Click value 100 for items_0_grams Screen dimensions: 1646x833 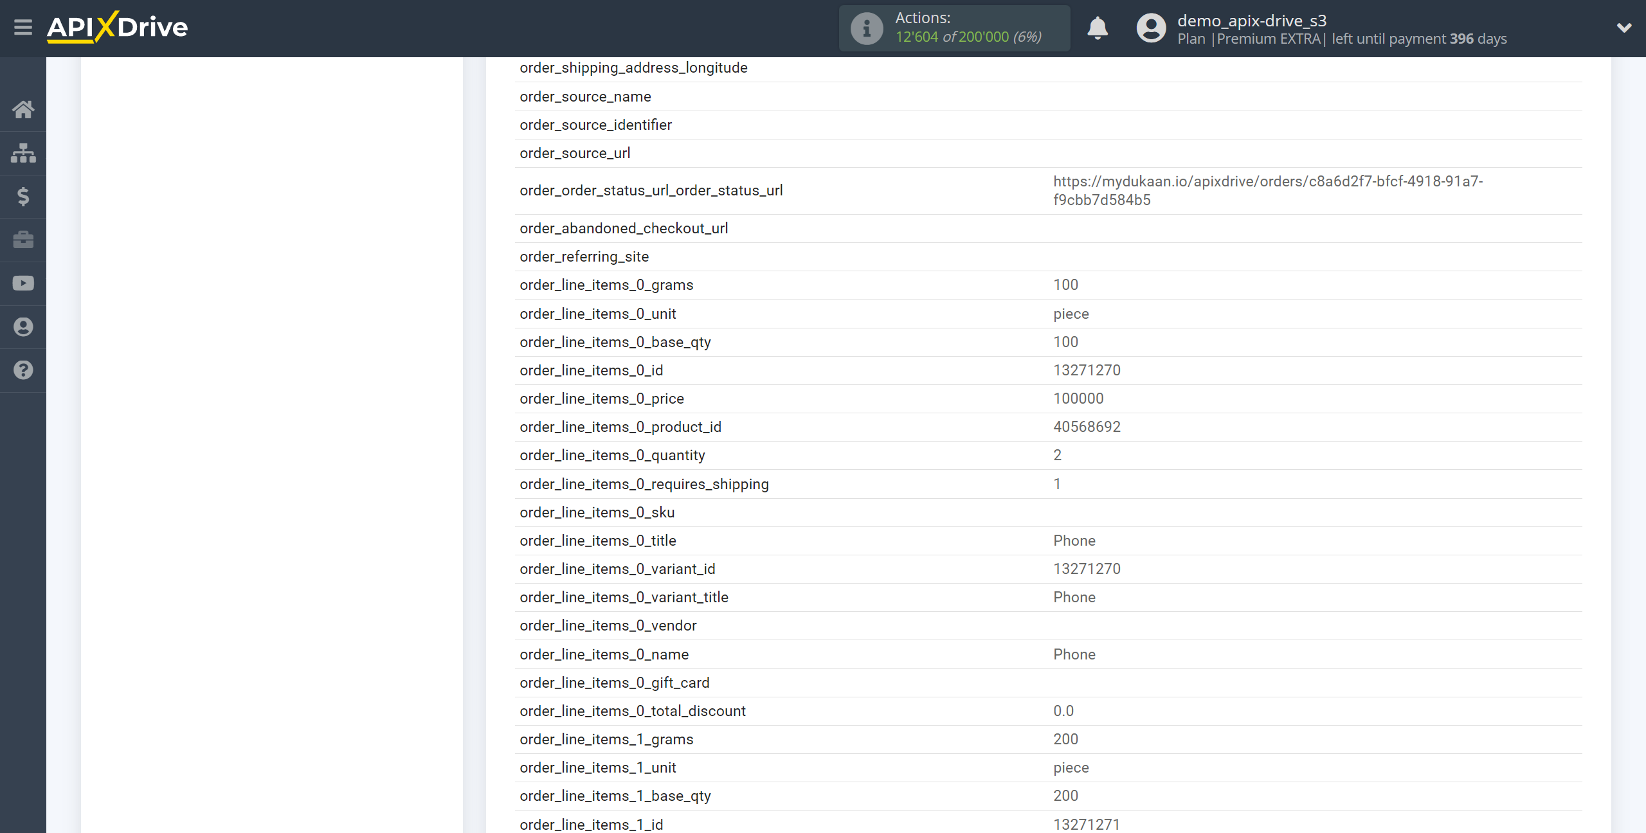(x=1065, y=285)
